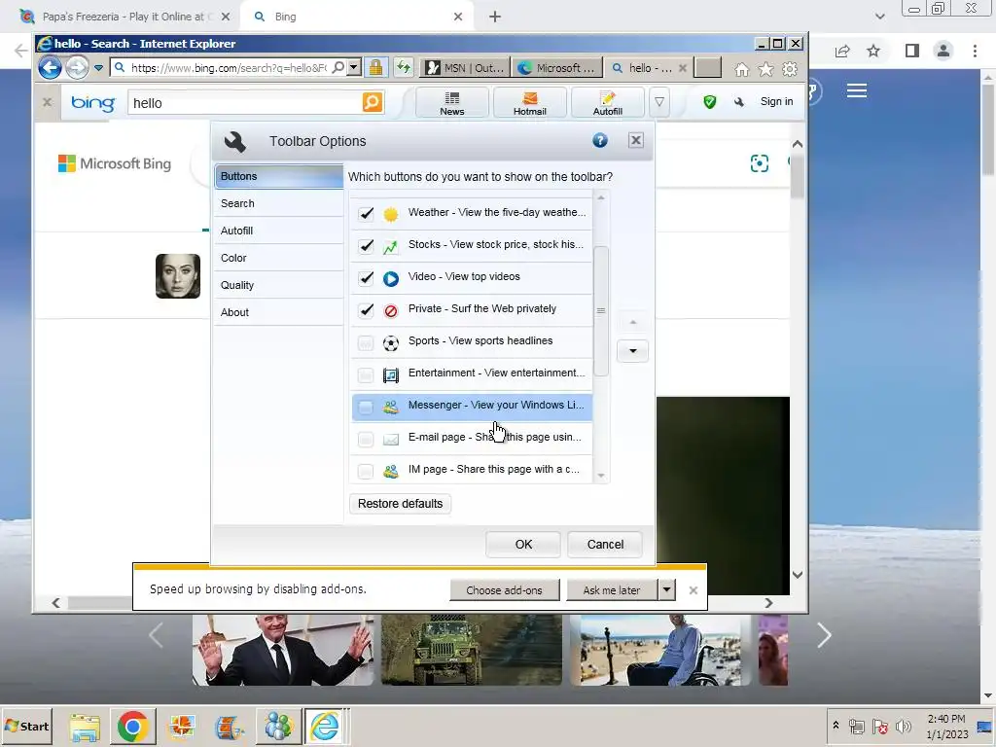Switch to MSN Outlook tab in Internet Explorer
This screenshot has height=747, width=996.
466,68
